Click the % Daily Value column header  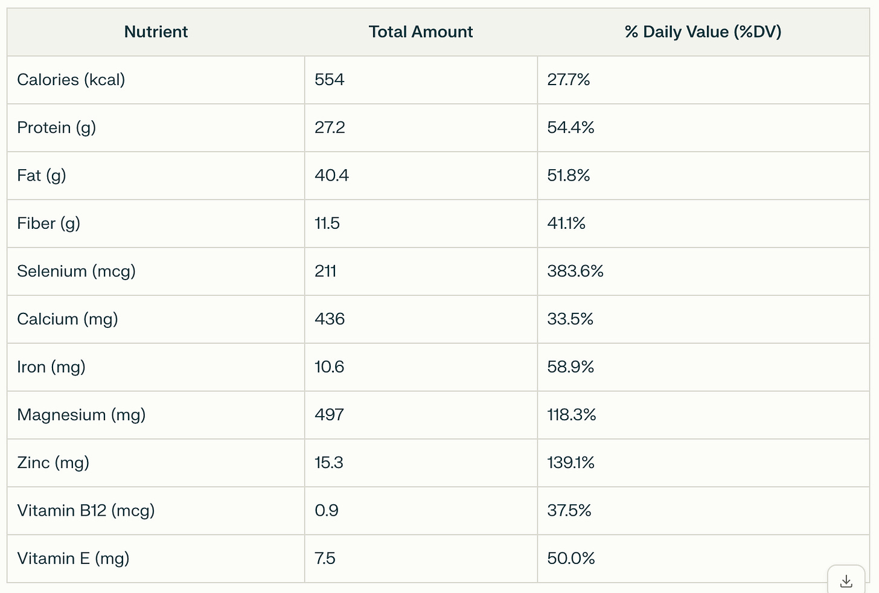703,32
